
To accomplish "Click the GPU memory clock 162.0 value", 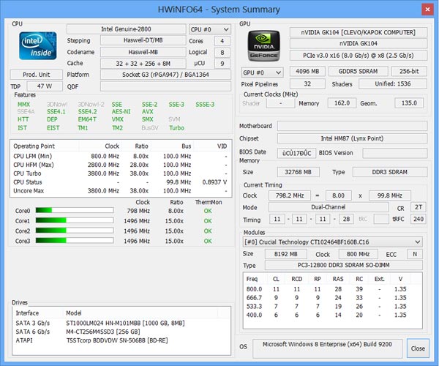I will [342, 103].
